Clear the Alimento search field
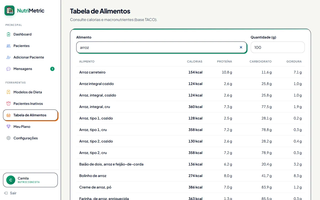Screen dimensions: 320x200 click(241, 47)
